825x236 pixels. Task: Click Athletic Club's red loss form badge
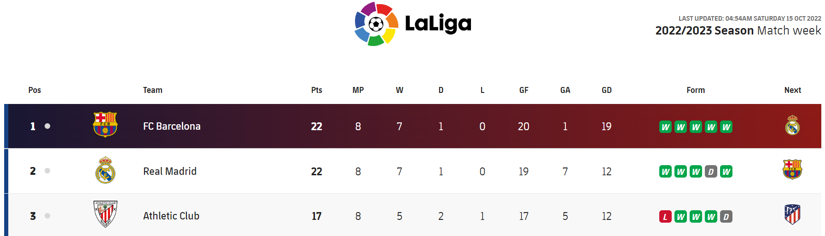click(665, 217)
